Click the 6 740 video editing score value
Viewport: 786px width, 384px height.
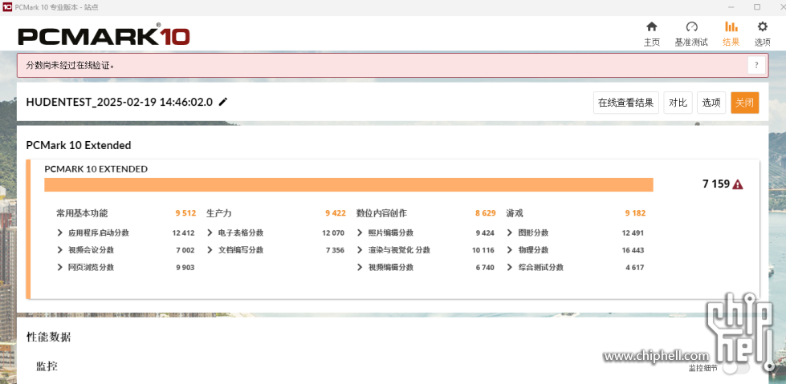[485, 267]
